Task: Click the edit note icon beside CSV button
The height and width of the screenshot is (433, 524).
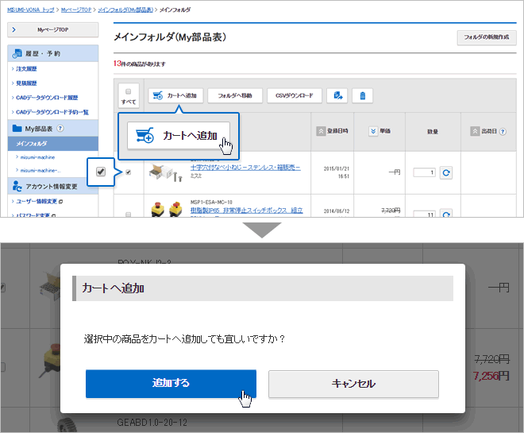Action: 338,95
